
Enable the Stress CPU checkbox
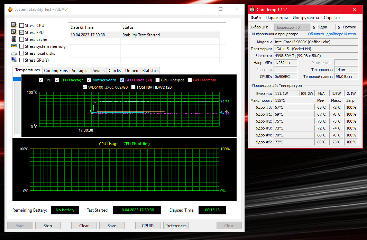click(21, 25)
